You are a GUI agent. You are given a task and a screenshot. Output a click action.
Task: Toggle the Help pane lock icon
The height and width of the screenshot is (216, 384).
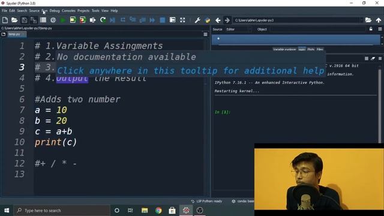pos(371,29)
